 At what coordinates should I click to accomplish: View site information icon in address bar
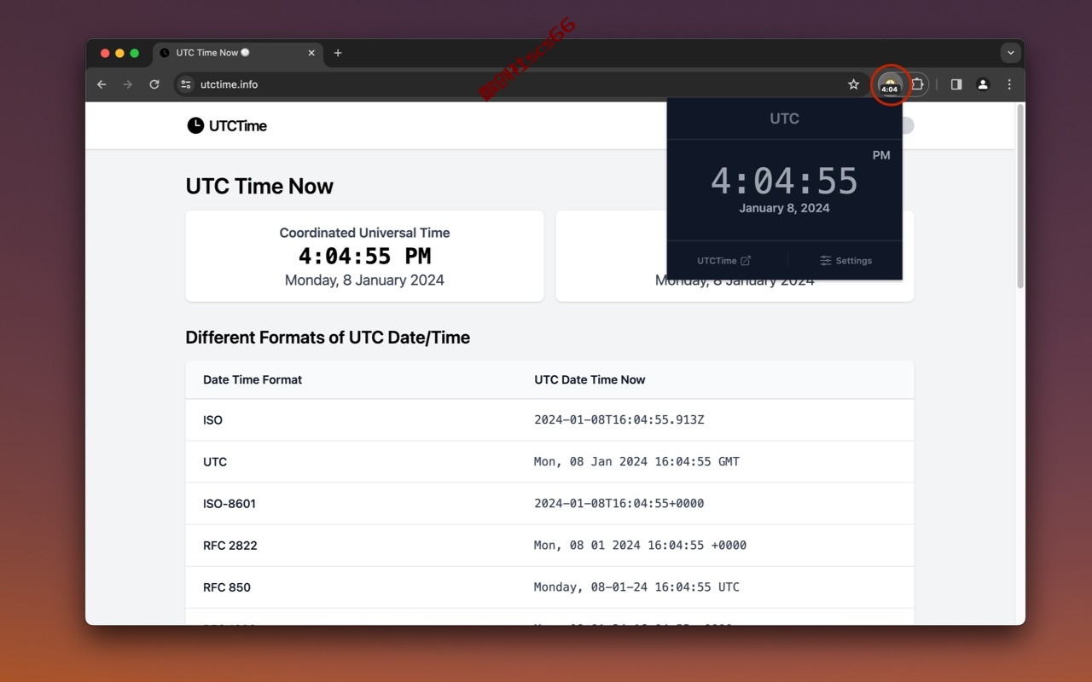[x=186, y=84]
